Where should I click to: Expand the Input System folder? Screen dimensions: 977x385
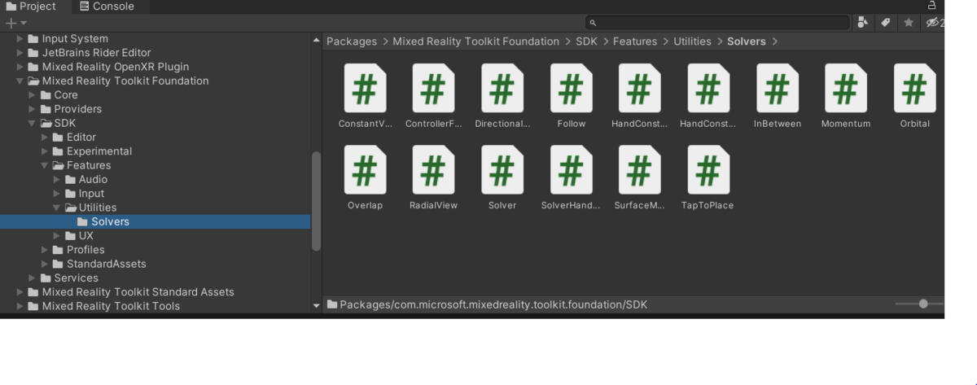click(x=20, y=38)
